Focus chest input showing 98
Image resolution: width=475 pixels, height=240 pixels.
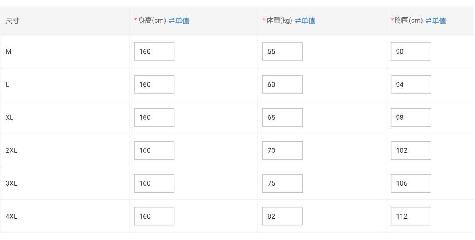click(x=411, y=117)
